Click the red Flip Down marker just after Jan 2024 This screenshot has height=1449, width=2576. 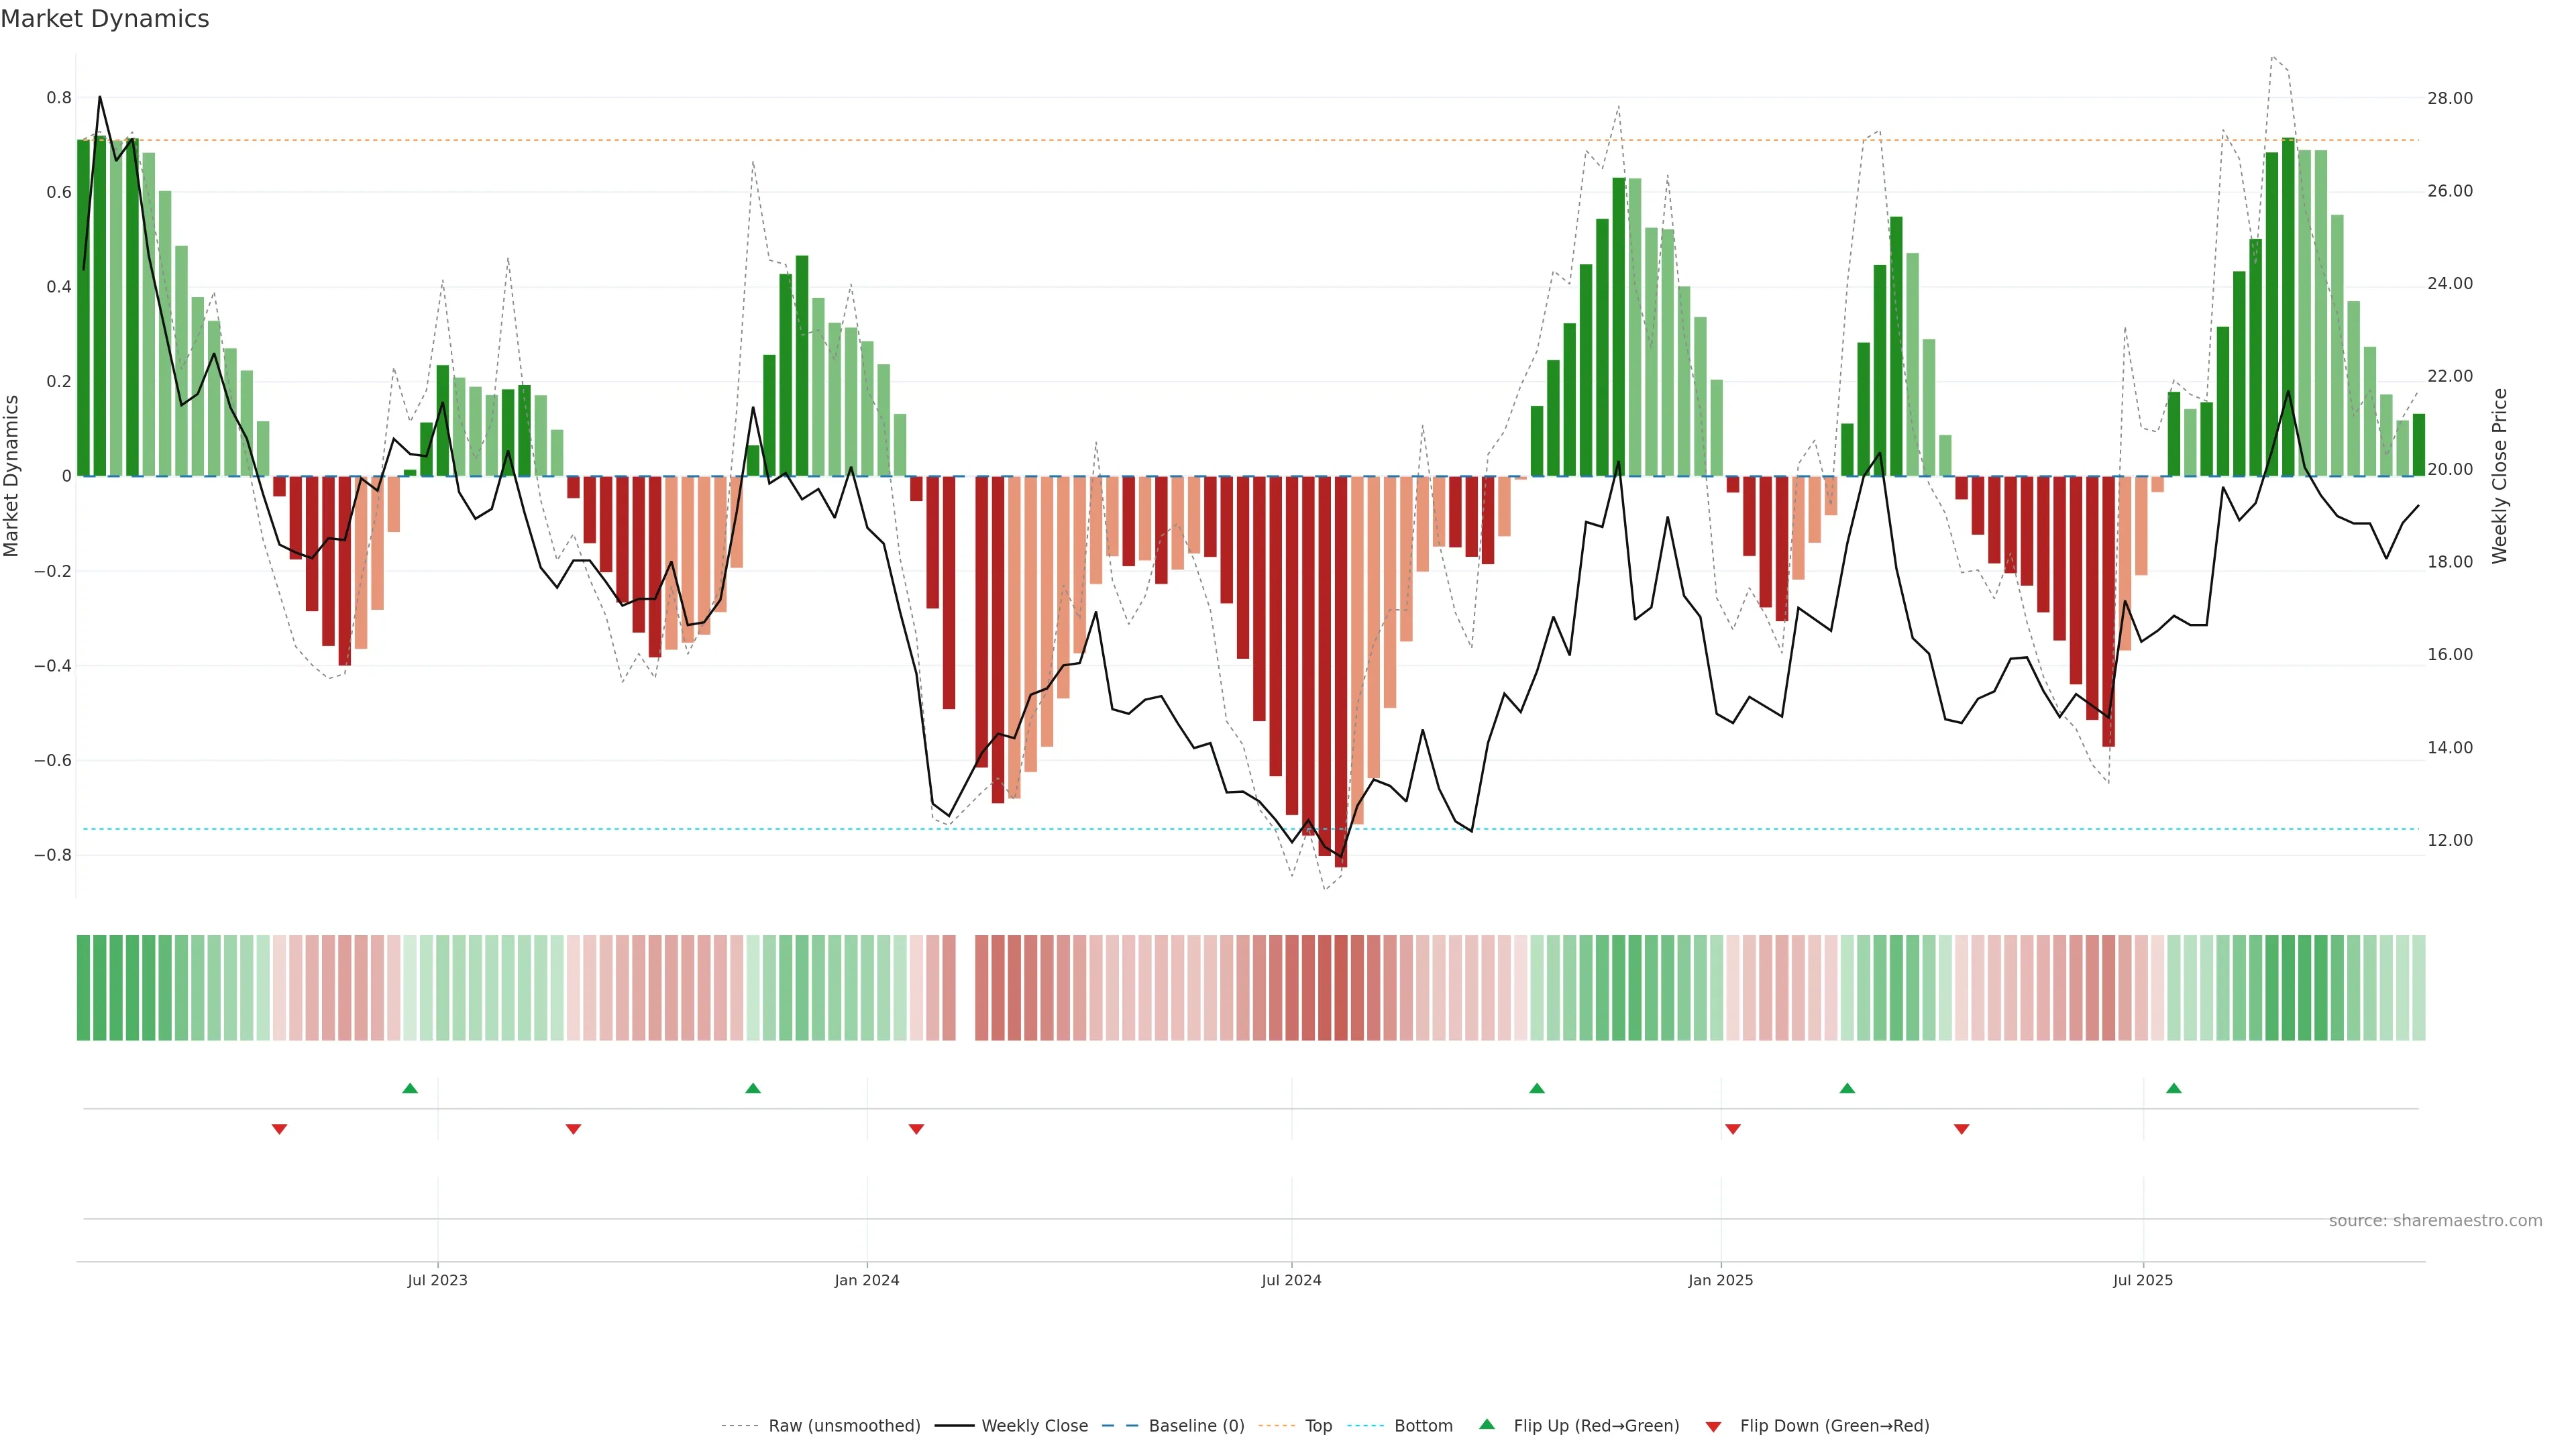pos(916,1129)
